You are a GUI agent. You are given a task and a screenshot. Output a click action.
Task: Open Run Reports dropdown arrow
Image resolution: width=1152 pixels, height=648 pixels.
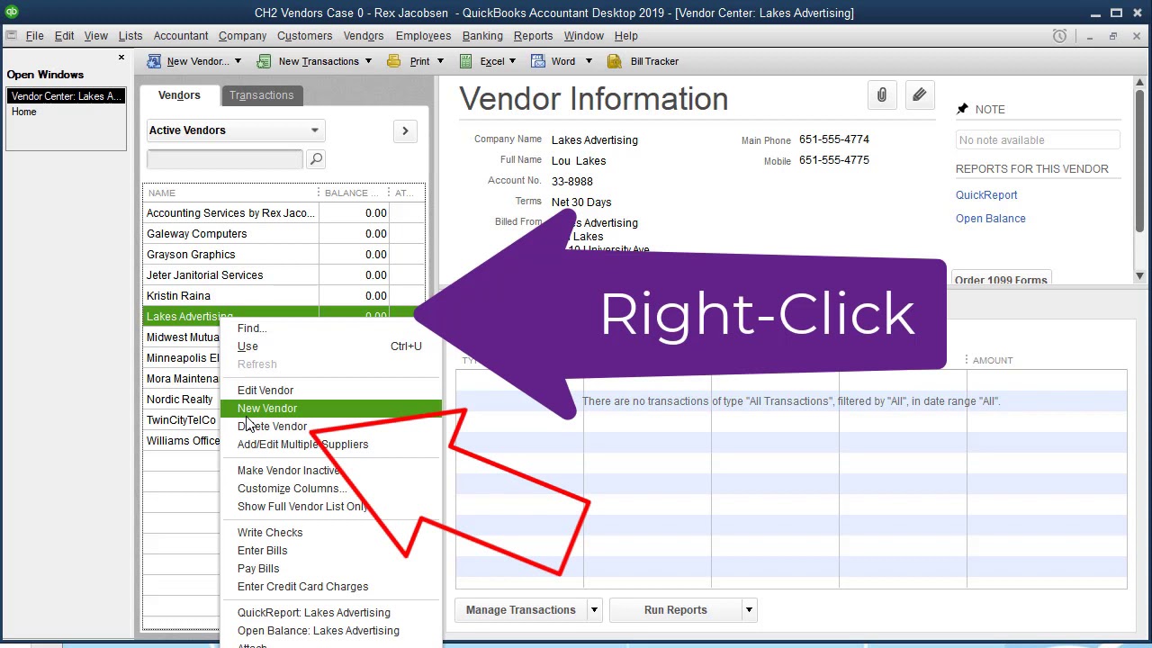(749, 610)
